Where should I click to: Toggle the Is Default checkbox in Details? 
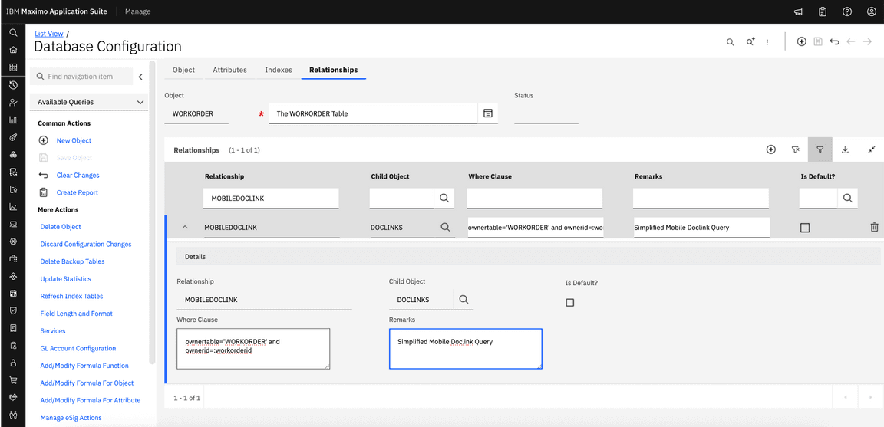[570, 303]
